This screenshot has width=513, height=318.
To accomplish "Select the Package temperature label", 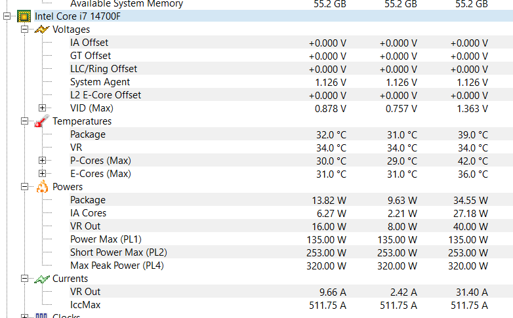I will coord(88,134).
